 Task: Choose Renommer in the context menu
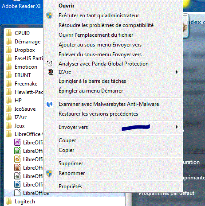[x=71, y=173]
